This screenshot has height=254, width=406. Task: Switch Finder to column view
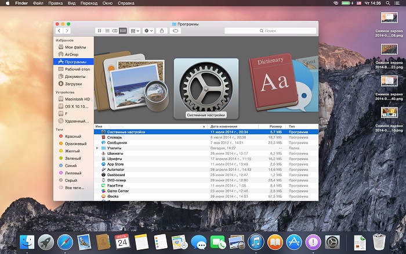[x=115, y=31]
